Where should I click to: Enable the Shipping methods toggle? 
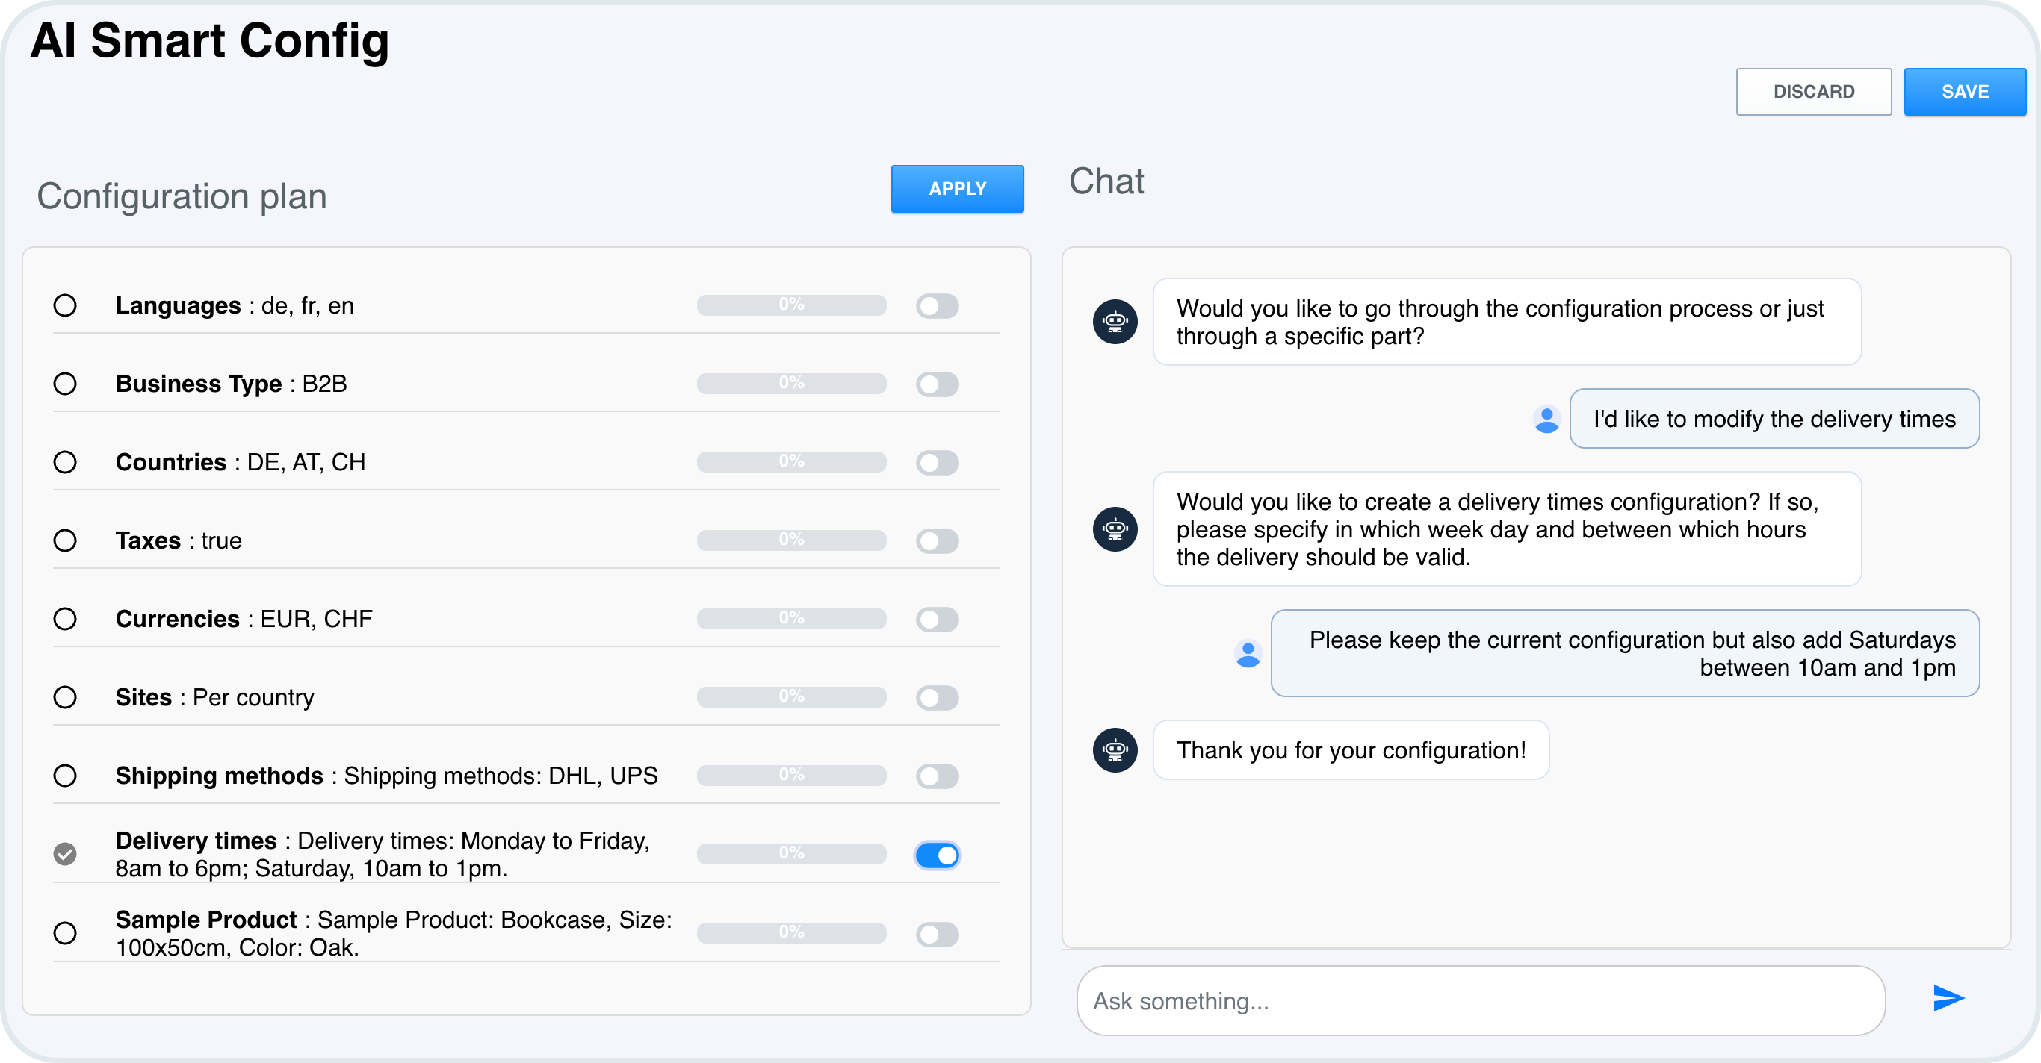(x=937, y=776)
